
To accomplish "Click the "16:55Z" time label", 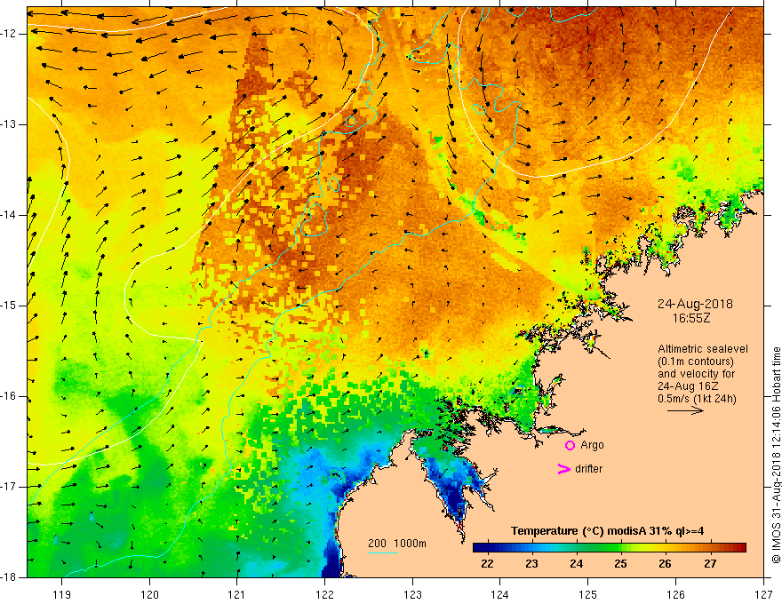I will (691, 318).
